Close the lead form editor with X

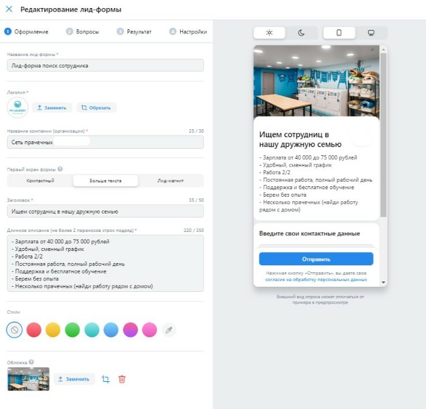click(x=9, y=9)
